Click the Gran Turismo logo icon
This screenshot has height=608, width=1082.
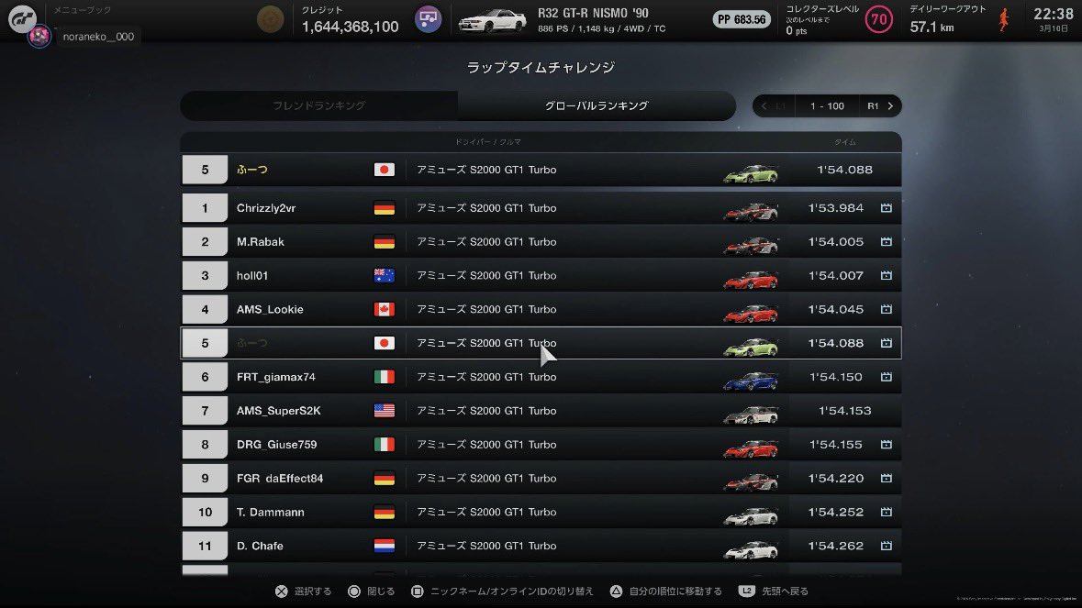21,17
